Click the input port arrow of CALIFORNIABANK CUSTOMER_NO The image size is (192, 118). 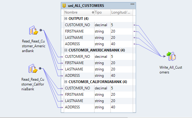coord(62,88)
